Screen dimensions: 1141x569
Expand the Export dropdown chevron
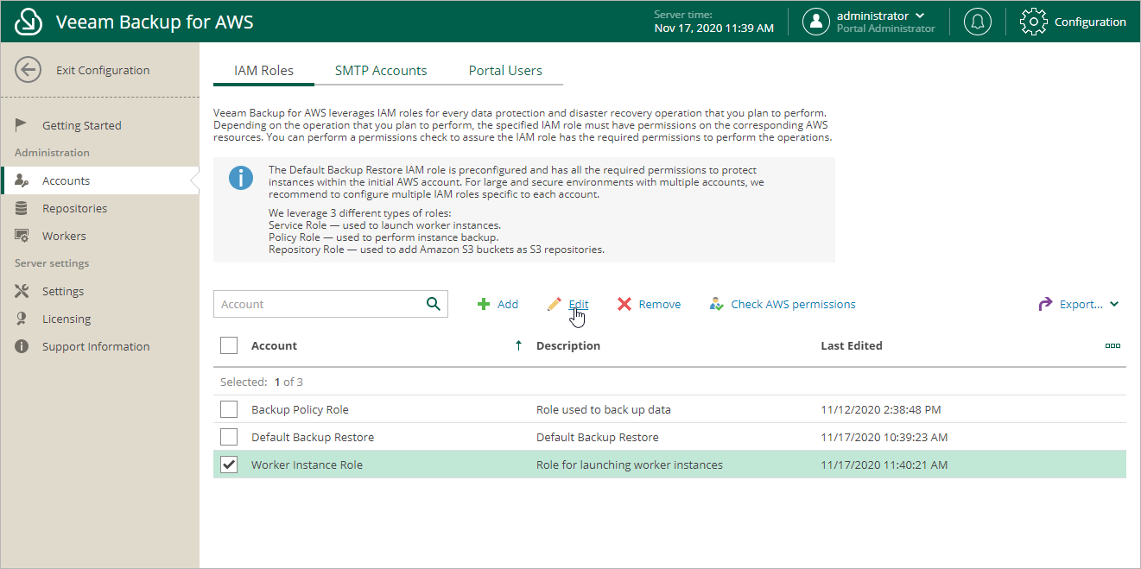(x=1114, y=304)
